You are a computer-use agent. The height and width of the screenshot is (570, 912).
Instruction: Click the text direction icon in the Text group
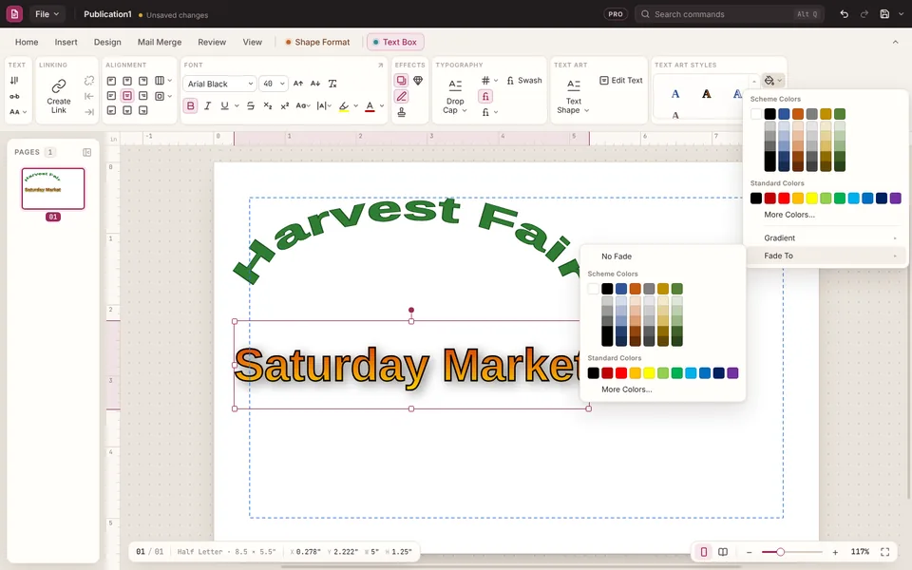coord(14,81)
